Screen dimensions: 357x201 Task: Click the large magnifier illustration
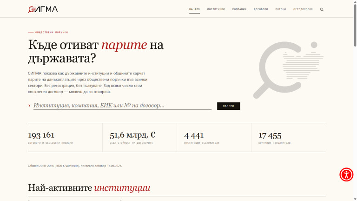pos(288,70)
